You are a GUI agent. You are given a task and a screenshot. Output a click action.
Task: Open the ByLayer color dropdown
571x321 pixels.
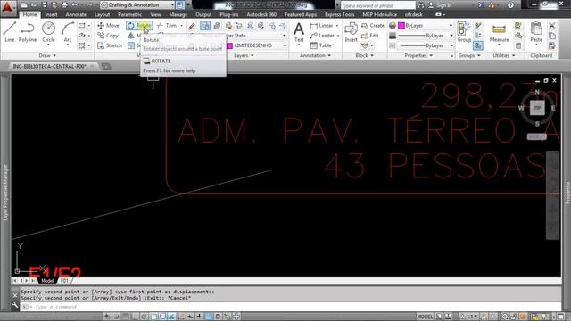click(x=426, y=26)
